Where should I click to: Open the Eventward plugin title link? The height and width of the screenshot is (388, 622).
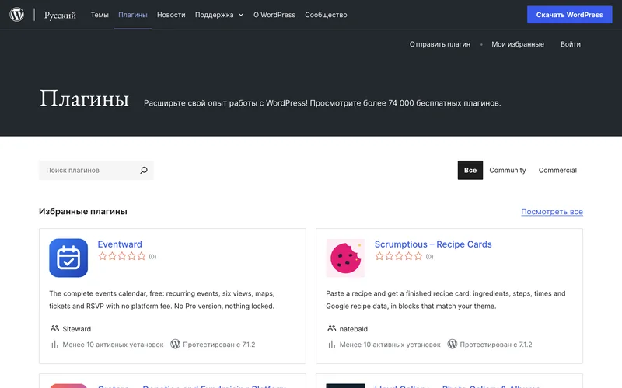pos(120,244)
